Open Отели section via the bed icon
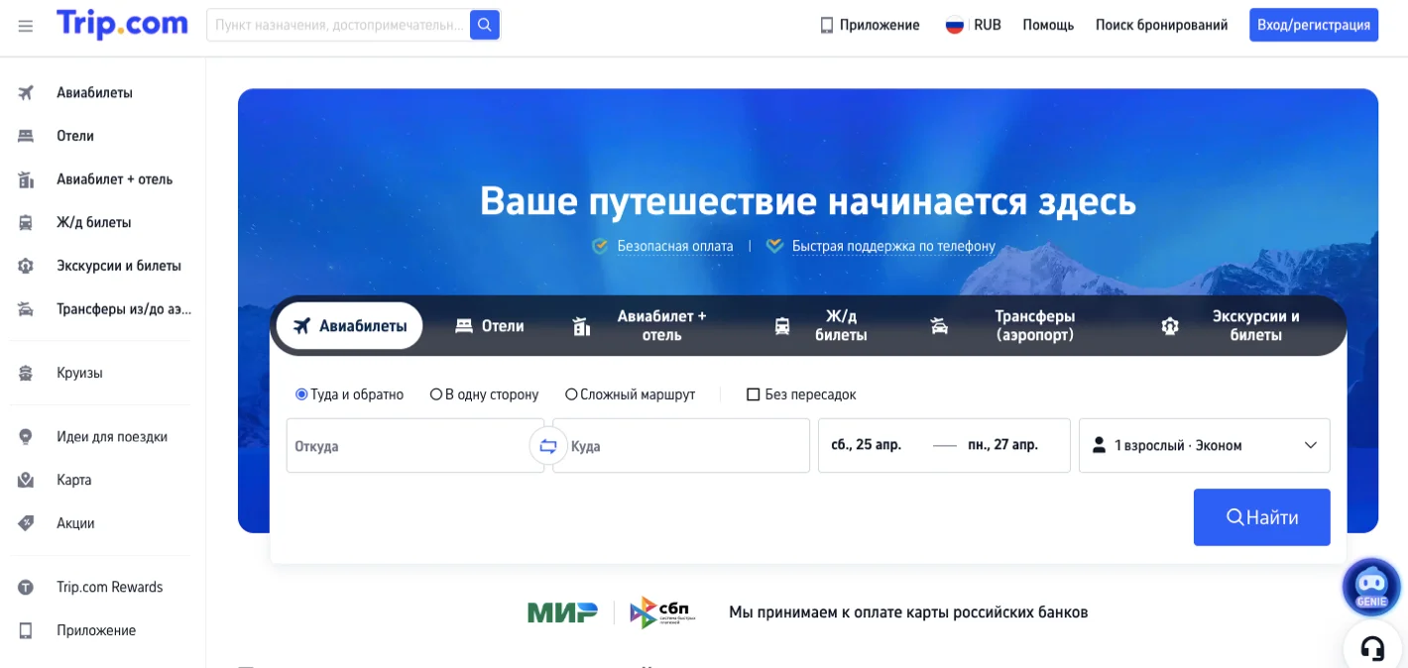Image resolution: width=1408 pixels, height=668 pixels. pyautogui.click(x=26, y=136)
